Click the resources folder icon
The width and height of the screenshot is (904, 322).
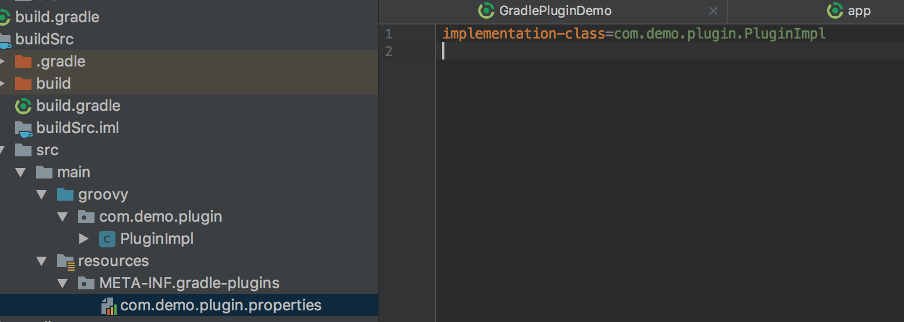65,261
